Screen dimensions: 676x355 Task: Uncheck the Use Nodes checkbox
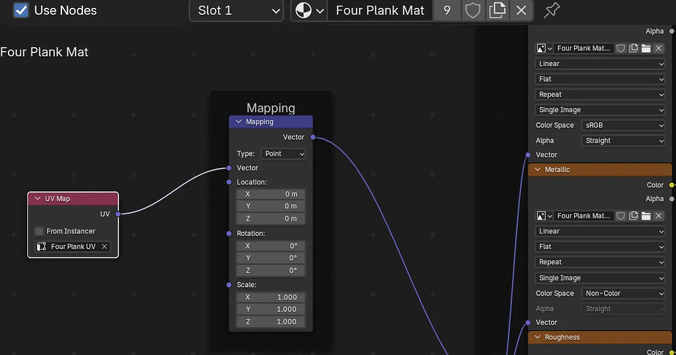pos(21,10)
